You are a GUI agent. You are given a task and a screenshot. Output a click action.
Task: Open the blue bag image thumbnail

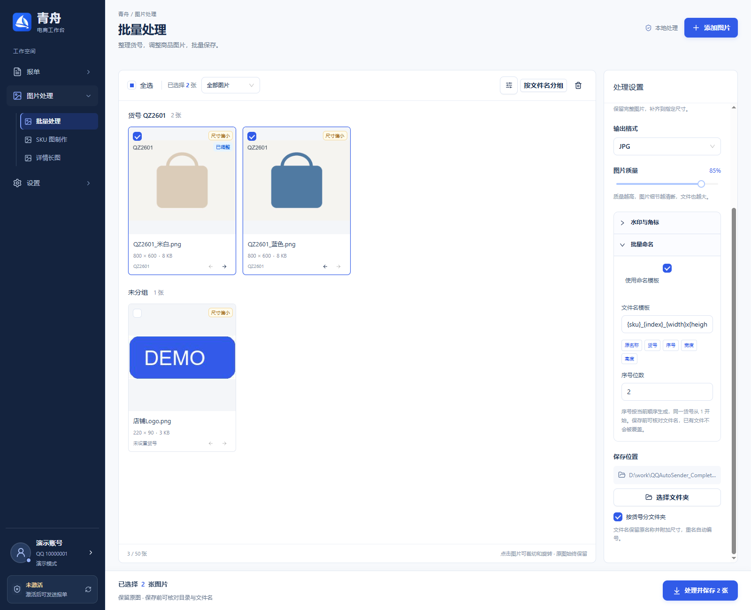coord(297,181)
